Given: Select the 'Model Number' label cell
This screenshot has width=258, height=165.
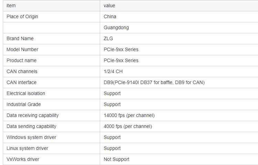Looking at the screenshot, I should [x=51, y=49].
